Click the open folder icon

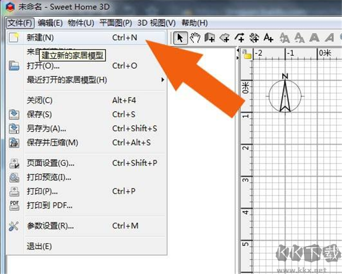click(x=14, y=66)
